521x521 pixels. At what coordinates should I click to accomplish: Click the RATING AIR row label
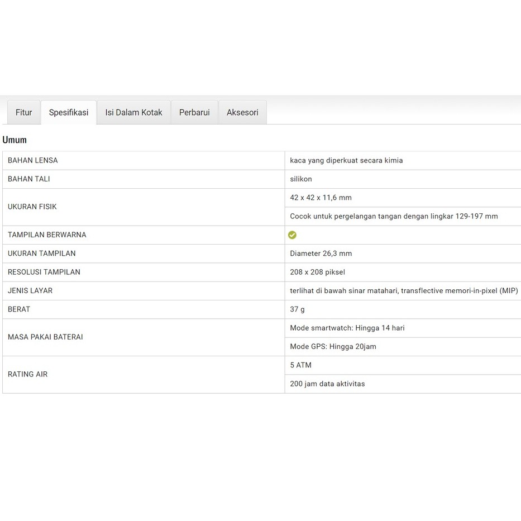click(27, 374)
